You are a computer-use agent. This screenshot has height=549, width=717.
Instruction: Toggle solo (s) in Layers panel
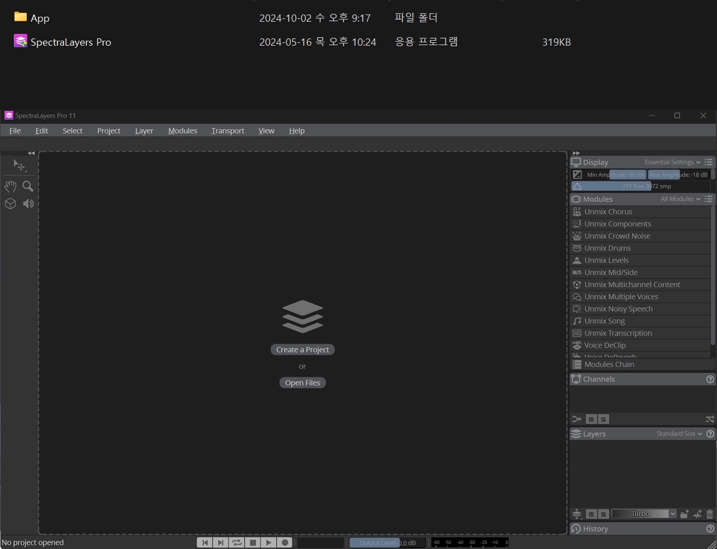(x=603, y=514)
